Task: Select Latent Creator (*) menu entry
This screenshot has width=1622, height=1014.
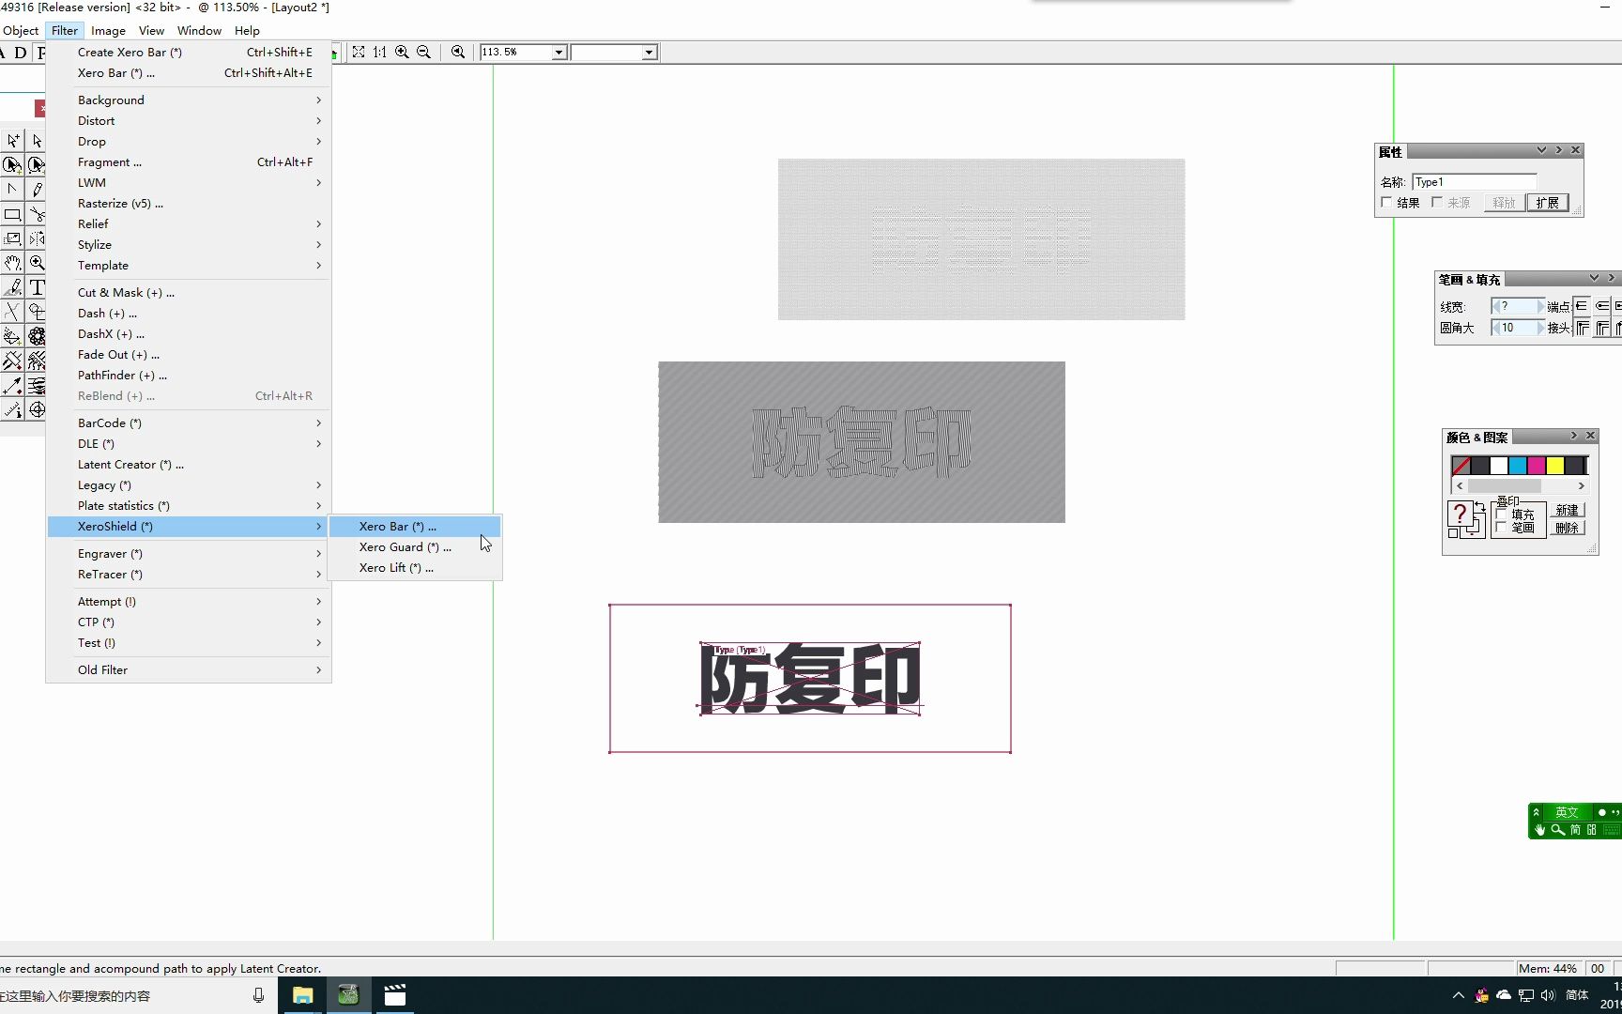Action: pos(188,465)
